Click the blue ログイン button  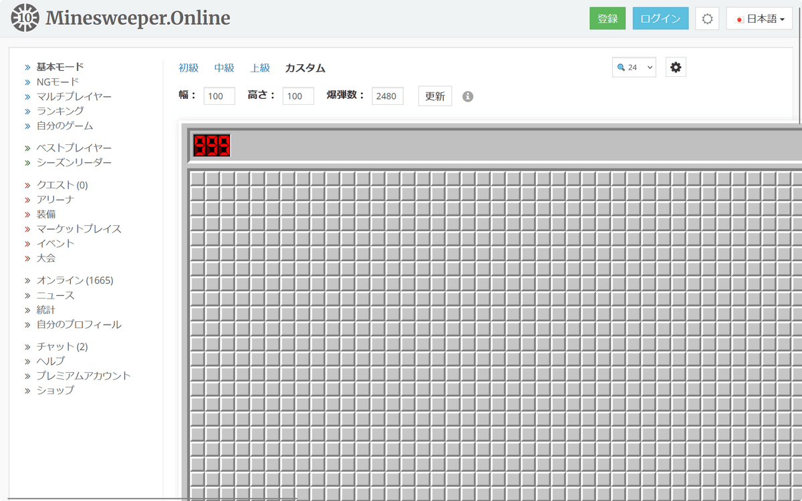[660, 19]
